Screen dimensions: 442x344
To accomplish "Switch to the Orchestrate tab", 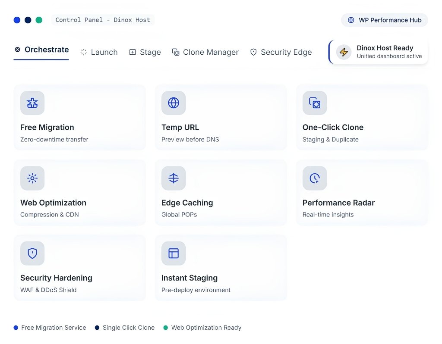I will (41, 50).
